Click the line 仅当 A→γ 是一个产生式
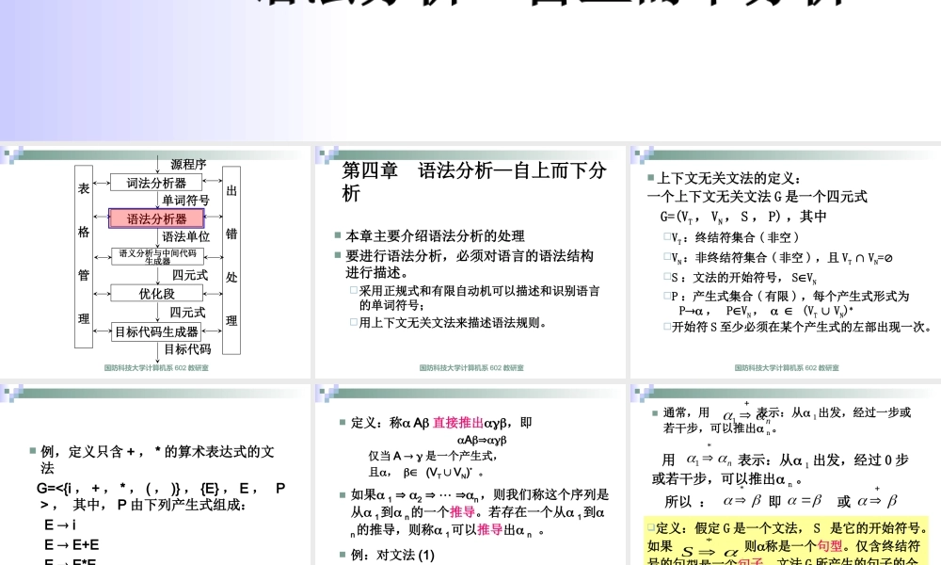Viewport: 941px width, 565px height. click(432, 456)
